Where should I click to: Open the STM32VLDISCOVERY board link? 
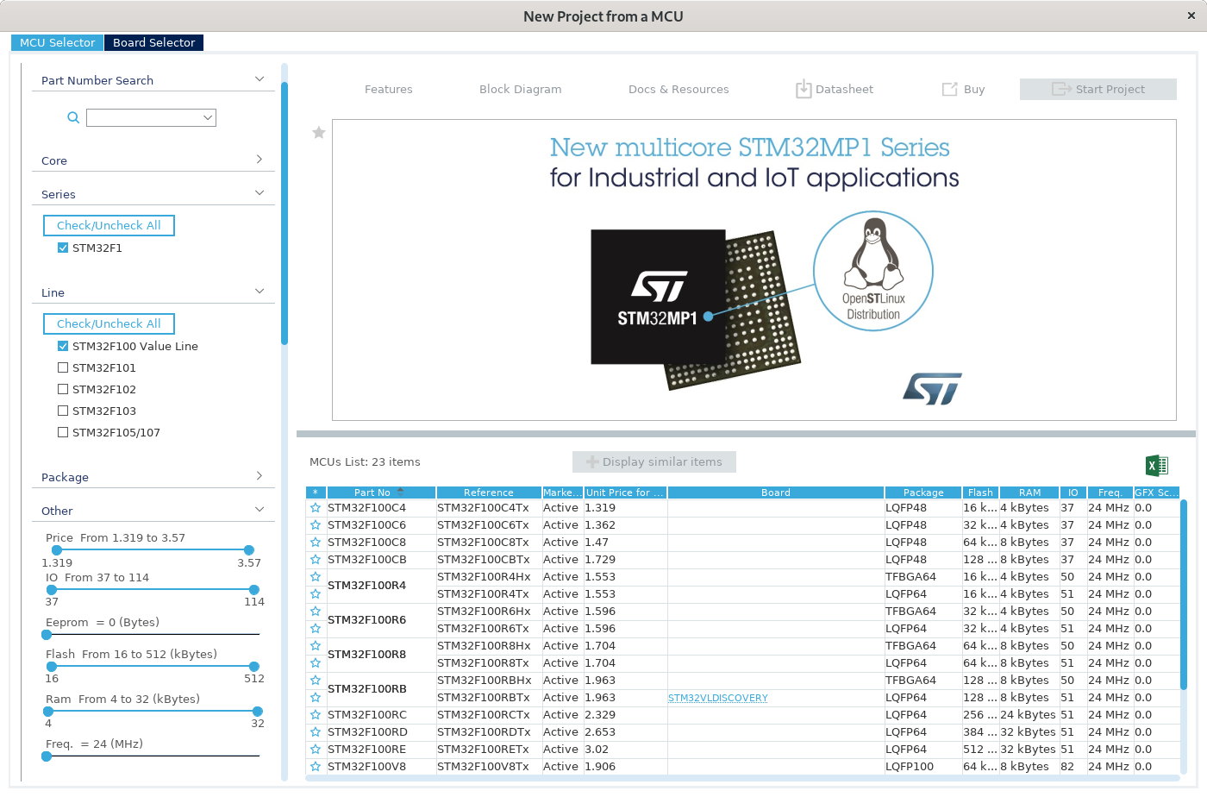click(717, 698)
